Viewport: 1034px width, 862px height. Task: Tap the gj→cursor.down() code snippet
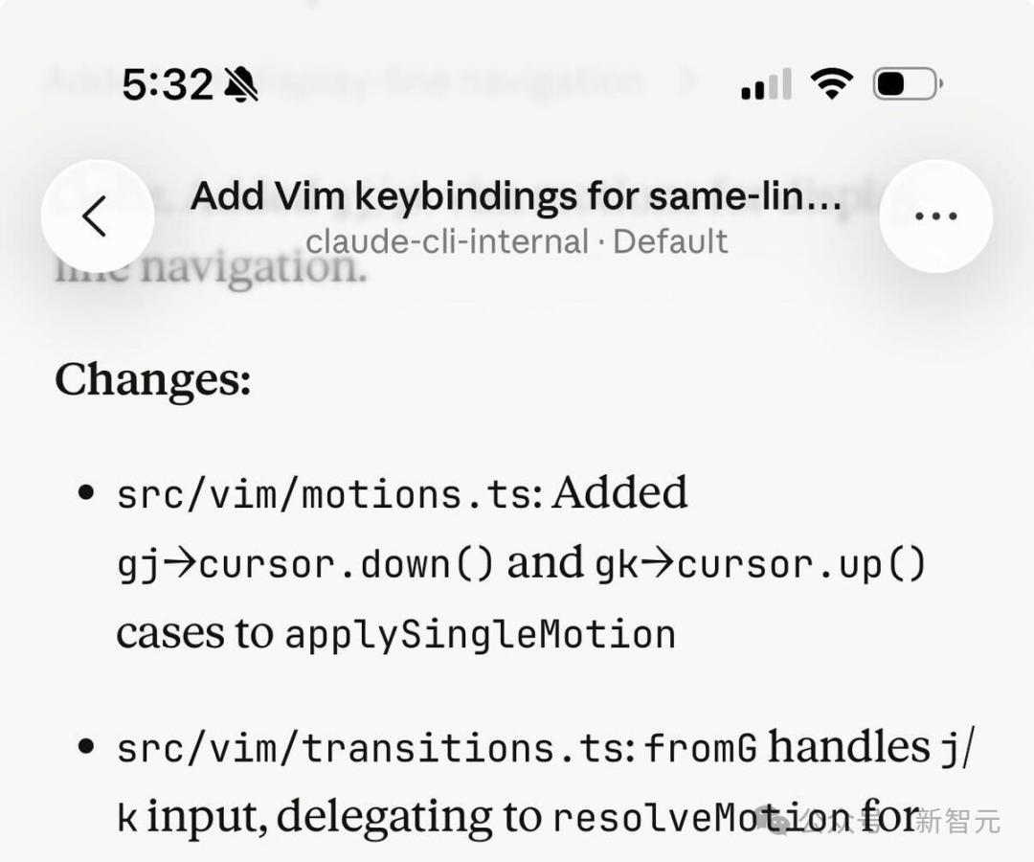pyautogui.click(x=305, y=565)
